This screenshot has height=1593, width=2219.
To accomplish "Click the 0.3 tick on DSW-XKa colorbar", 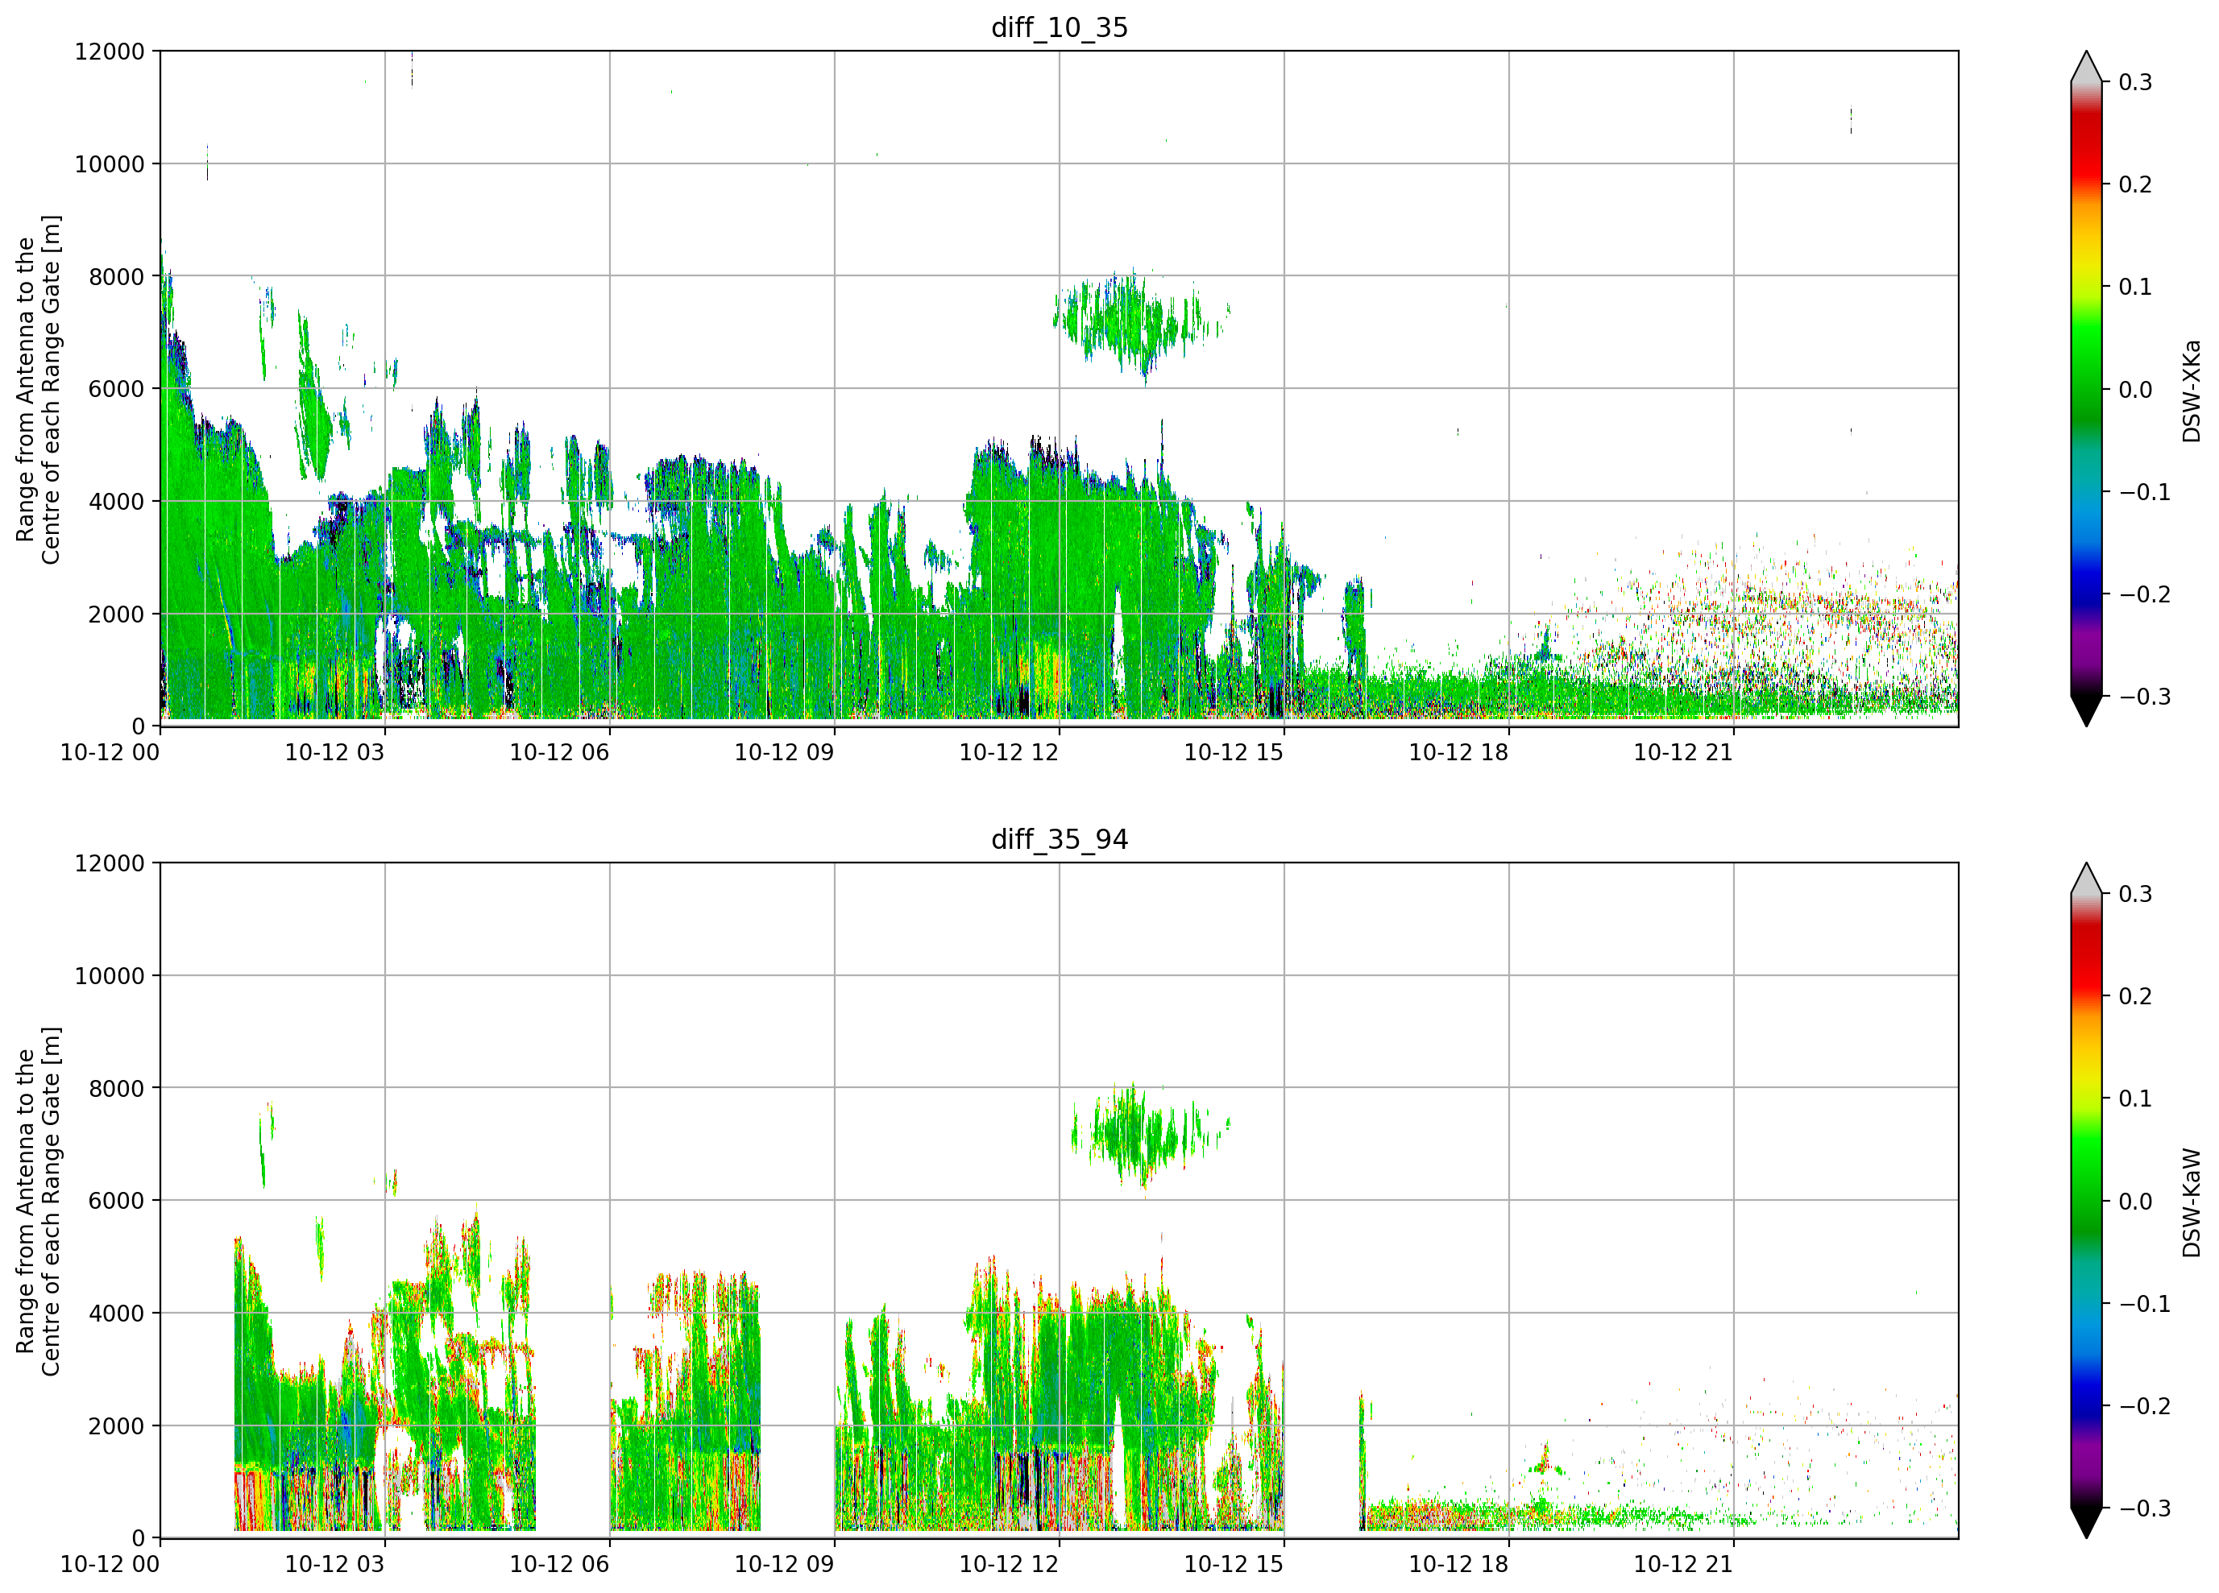I will click(x=2136, y=82).
